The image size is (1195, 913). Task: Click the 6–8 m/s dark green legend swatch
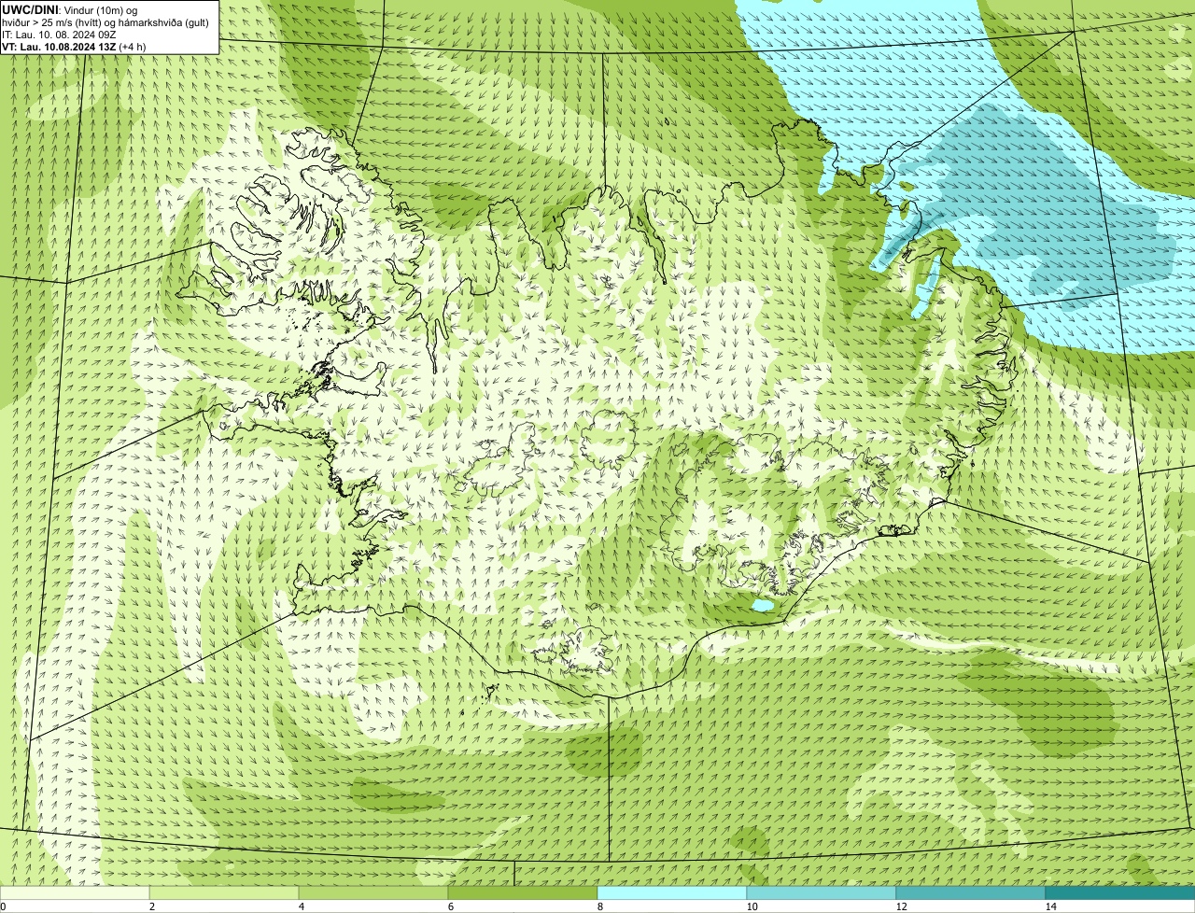click(x=523, y=892)
